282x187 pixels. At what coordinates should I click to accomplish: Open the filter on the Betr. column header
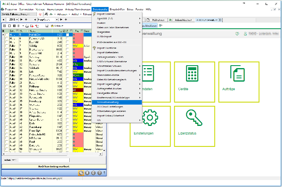pos(18,31)
